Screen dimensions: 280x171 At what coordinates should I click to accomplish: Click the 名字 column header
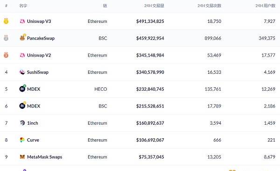pyautogui.click(x=23, y=6)
